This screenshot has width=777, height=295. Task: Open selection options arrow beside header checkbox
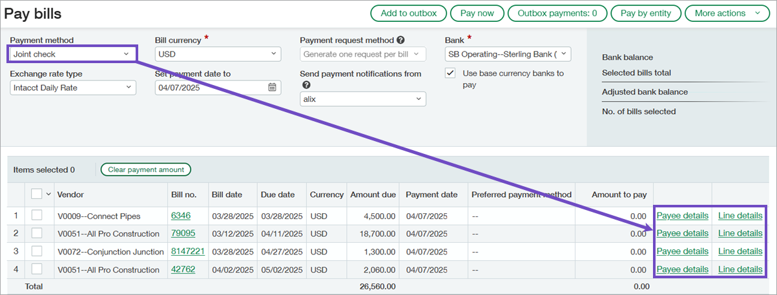pos(48,195)
